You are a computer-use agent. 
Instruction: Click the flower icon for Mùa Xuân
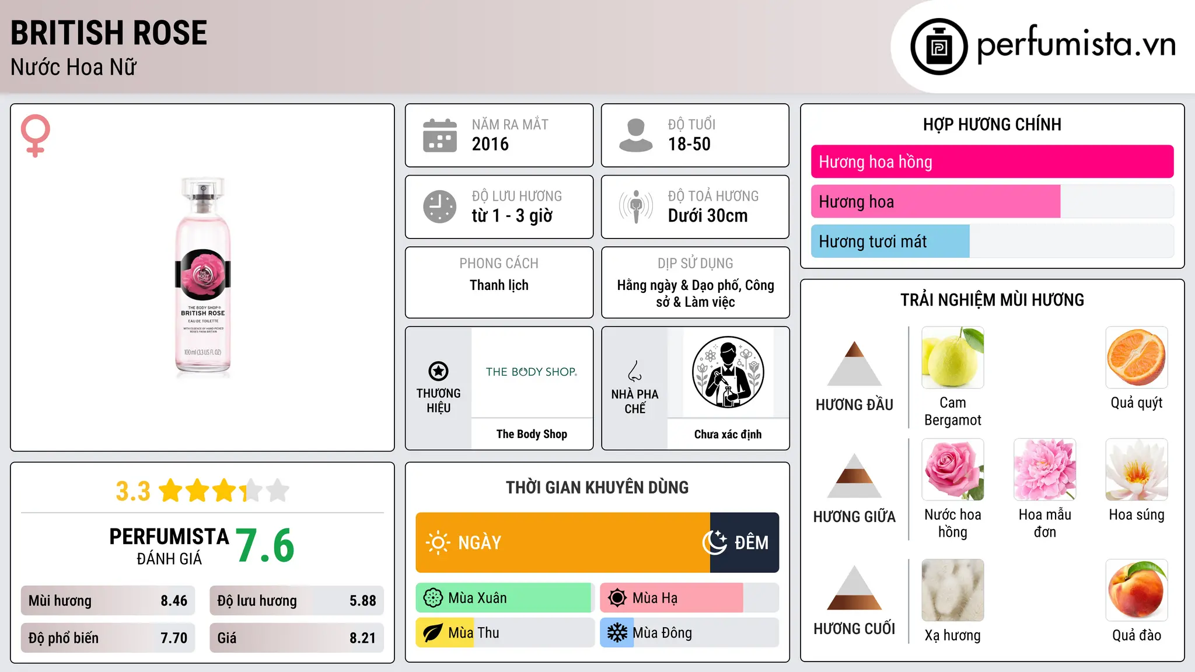click(433, 598)
